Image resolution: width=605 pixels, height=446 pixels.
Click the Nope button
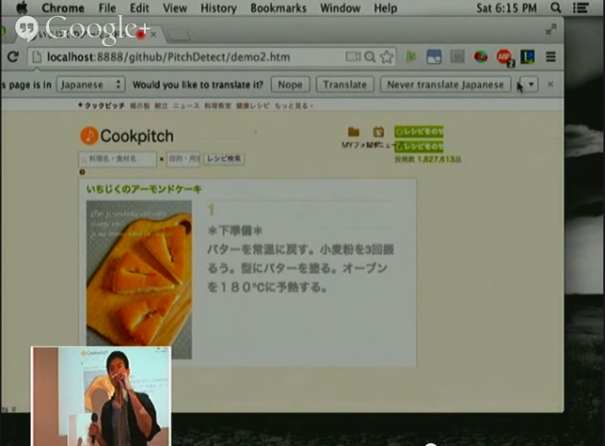coord(290,85)
